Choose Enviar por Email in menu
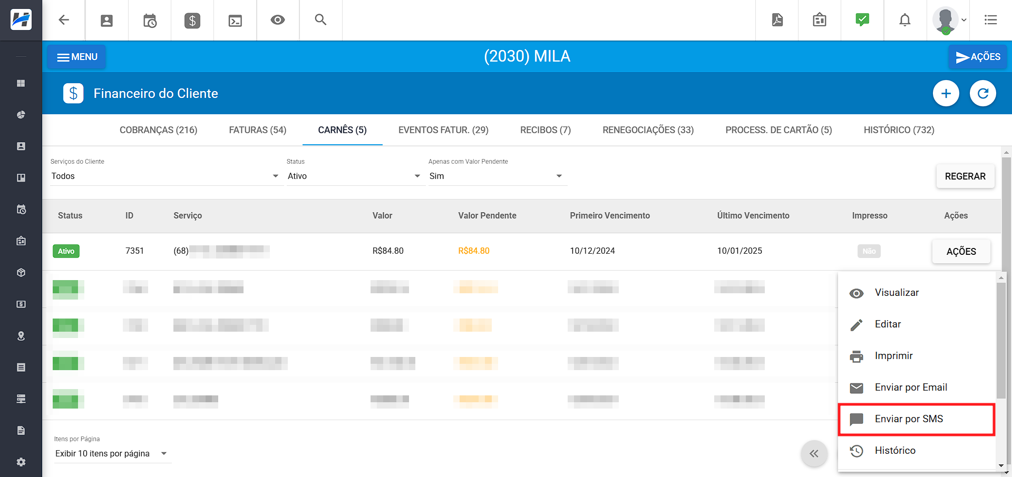The image size is (1012, 477). tap(916, 387)
